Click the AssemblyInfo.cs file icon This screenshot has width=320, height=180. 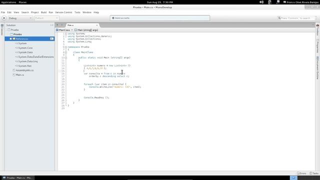click(x=14, y=70)
